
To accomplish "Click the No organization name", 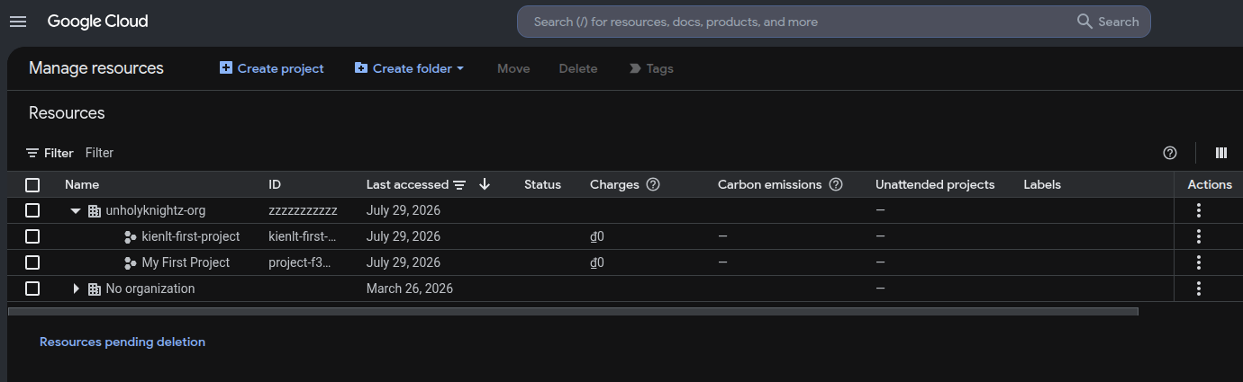I will click(150, 289).
